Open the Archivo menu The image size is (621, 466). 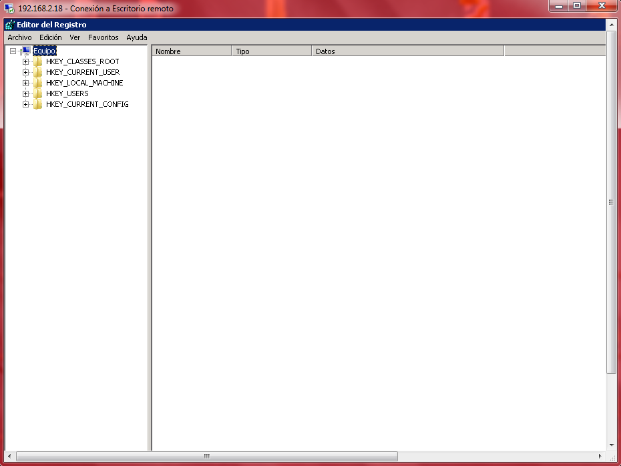19,37
